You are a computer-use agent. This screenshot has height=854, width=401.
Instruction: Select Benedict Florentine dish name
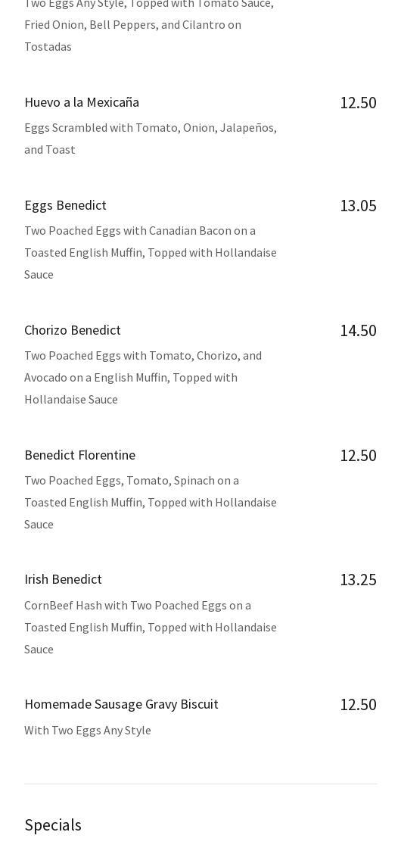[80, 454]
